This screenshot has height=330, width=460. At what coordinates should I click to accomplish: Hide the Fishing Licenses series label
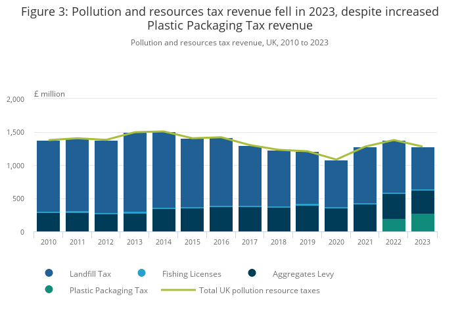point(192,273)
